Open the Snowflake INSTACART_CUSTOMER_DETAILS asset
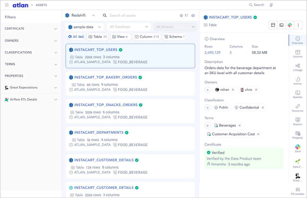307x198 pixels. click(x=130, y=190)
